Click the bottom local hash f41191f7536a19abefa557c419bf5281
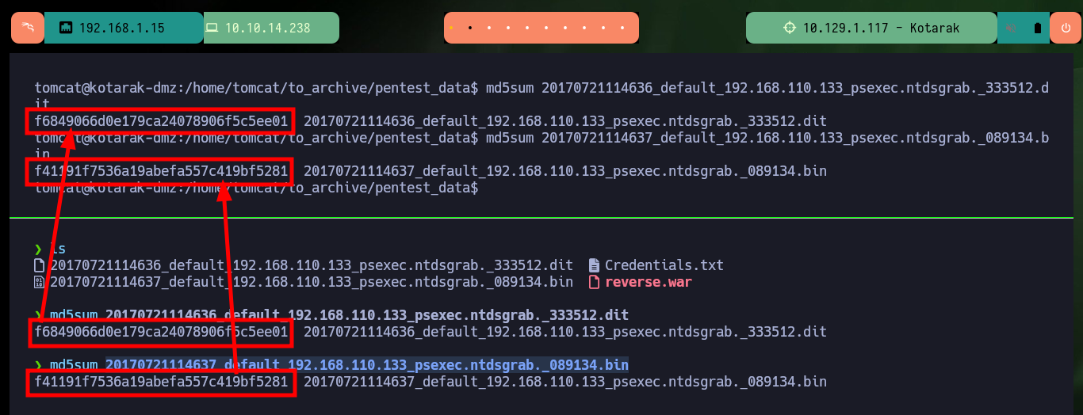 pos(161,382)
